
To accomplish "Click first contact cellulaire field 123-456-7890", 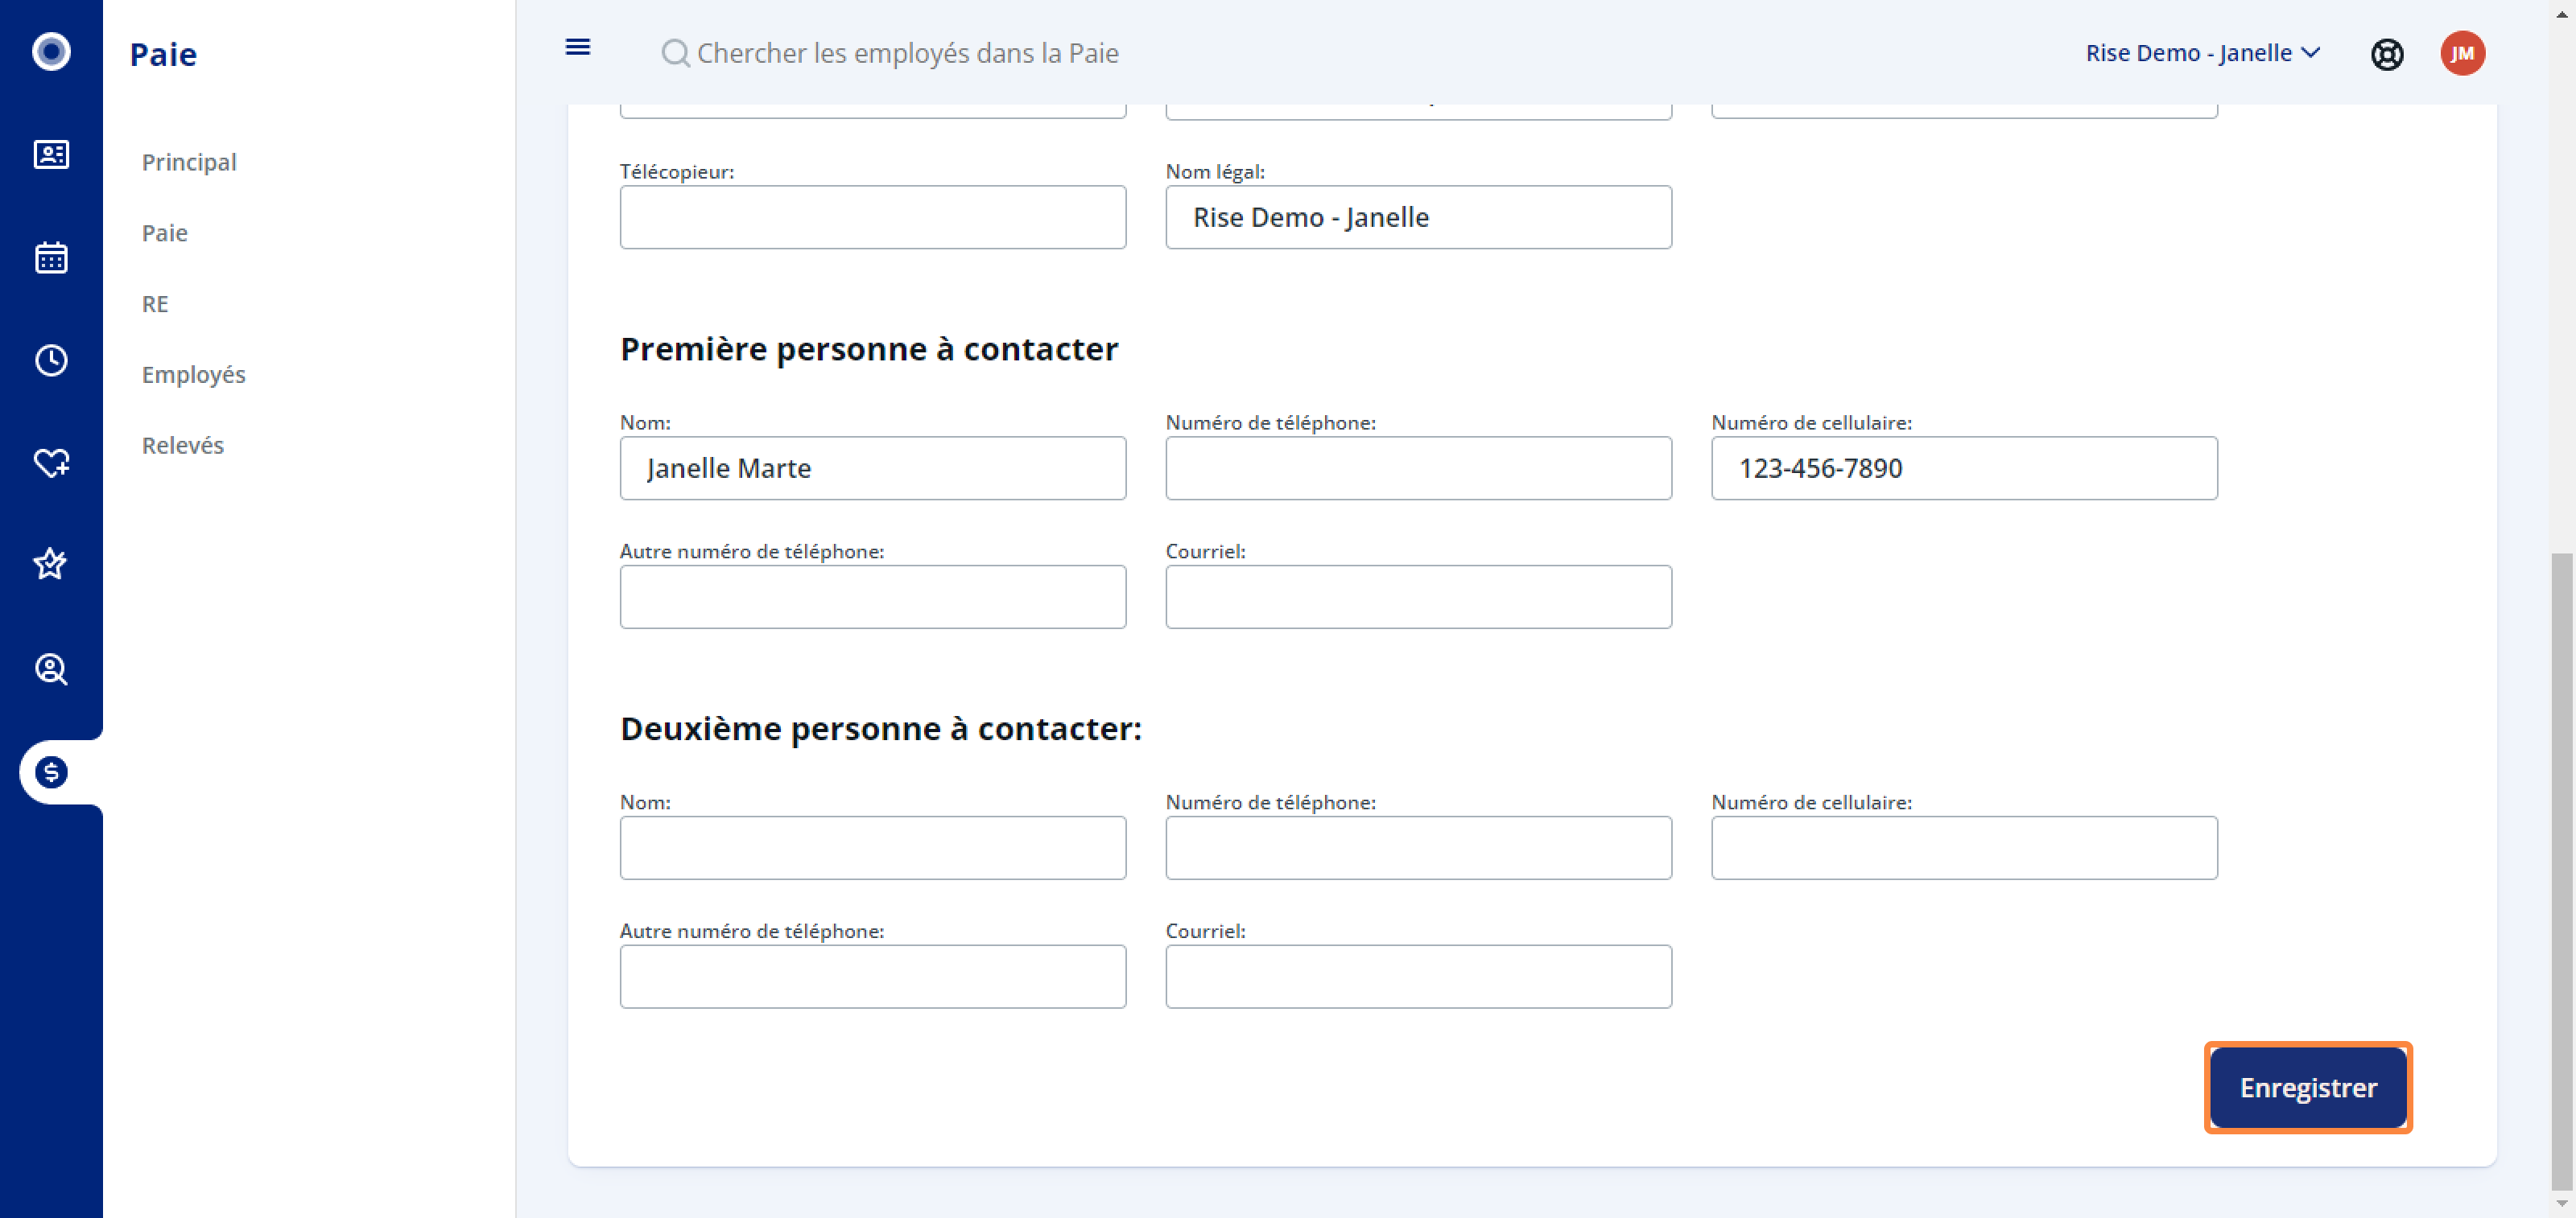I will tap(1964, 467).
